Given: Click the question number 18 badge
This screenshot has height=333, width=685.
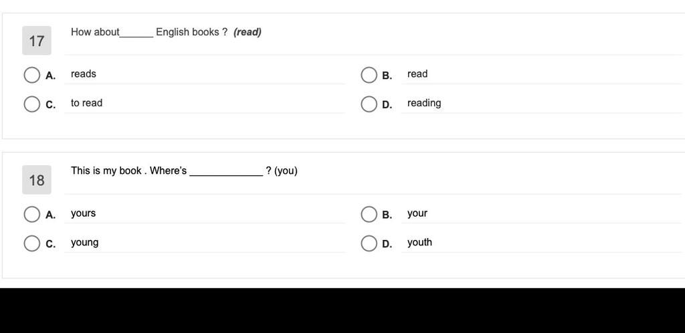Looking at the screenshot, I should click(37, 180).
